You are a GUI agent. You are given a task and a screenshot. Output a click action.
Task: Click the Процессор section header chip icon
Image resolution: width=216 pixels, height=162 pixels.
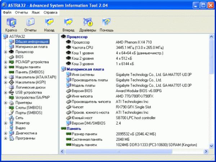(x=63, y=36)
